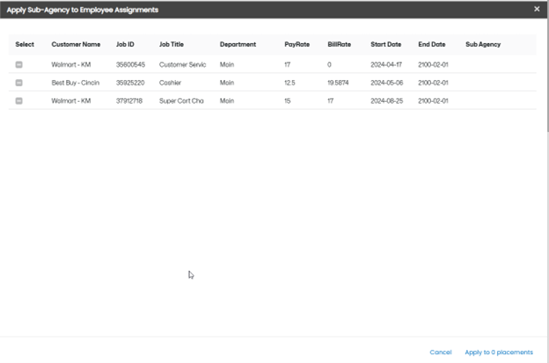The height and width of the screenshot is (363, 549).
Task: Click the Customer Servic job title cell
Action: click(182, 64)
